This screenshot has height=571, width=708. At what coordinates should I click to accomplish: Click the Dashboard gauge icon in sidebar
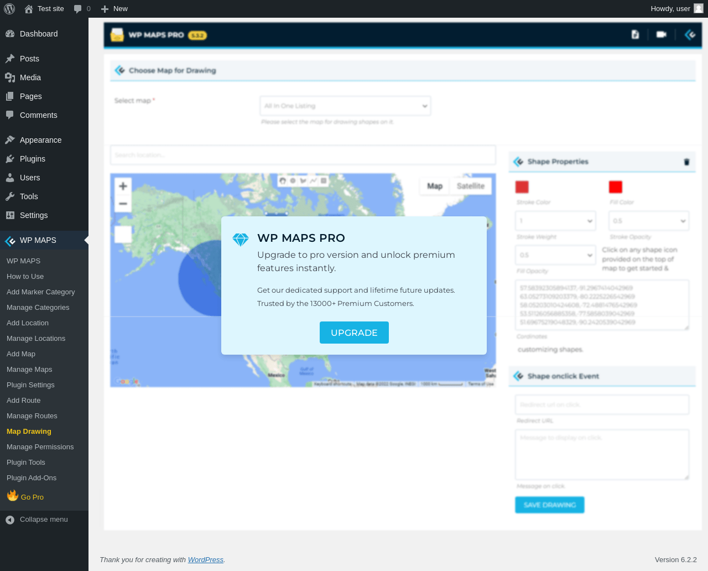click(10, 34)
